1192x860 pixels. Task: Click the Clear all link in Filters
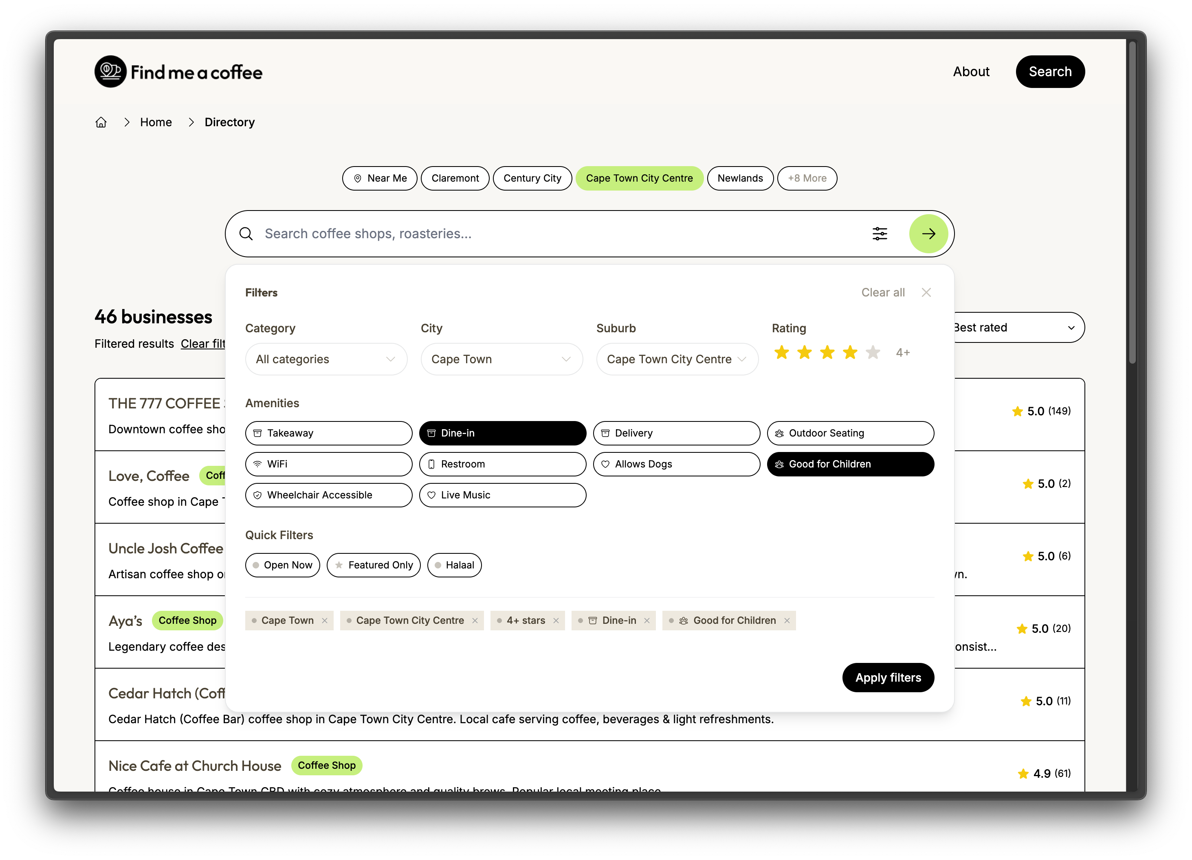(882, 292)
